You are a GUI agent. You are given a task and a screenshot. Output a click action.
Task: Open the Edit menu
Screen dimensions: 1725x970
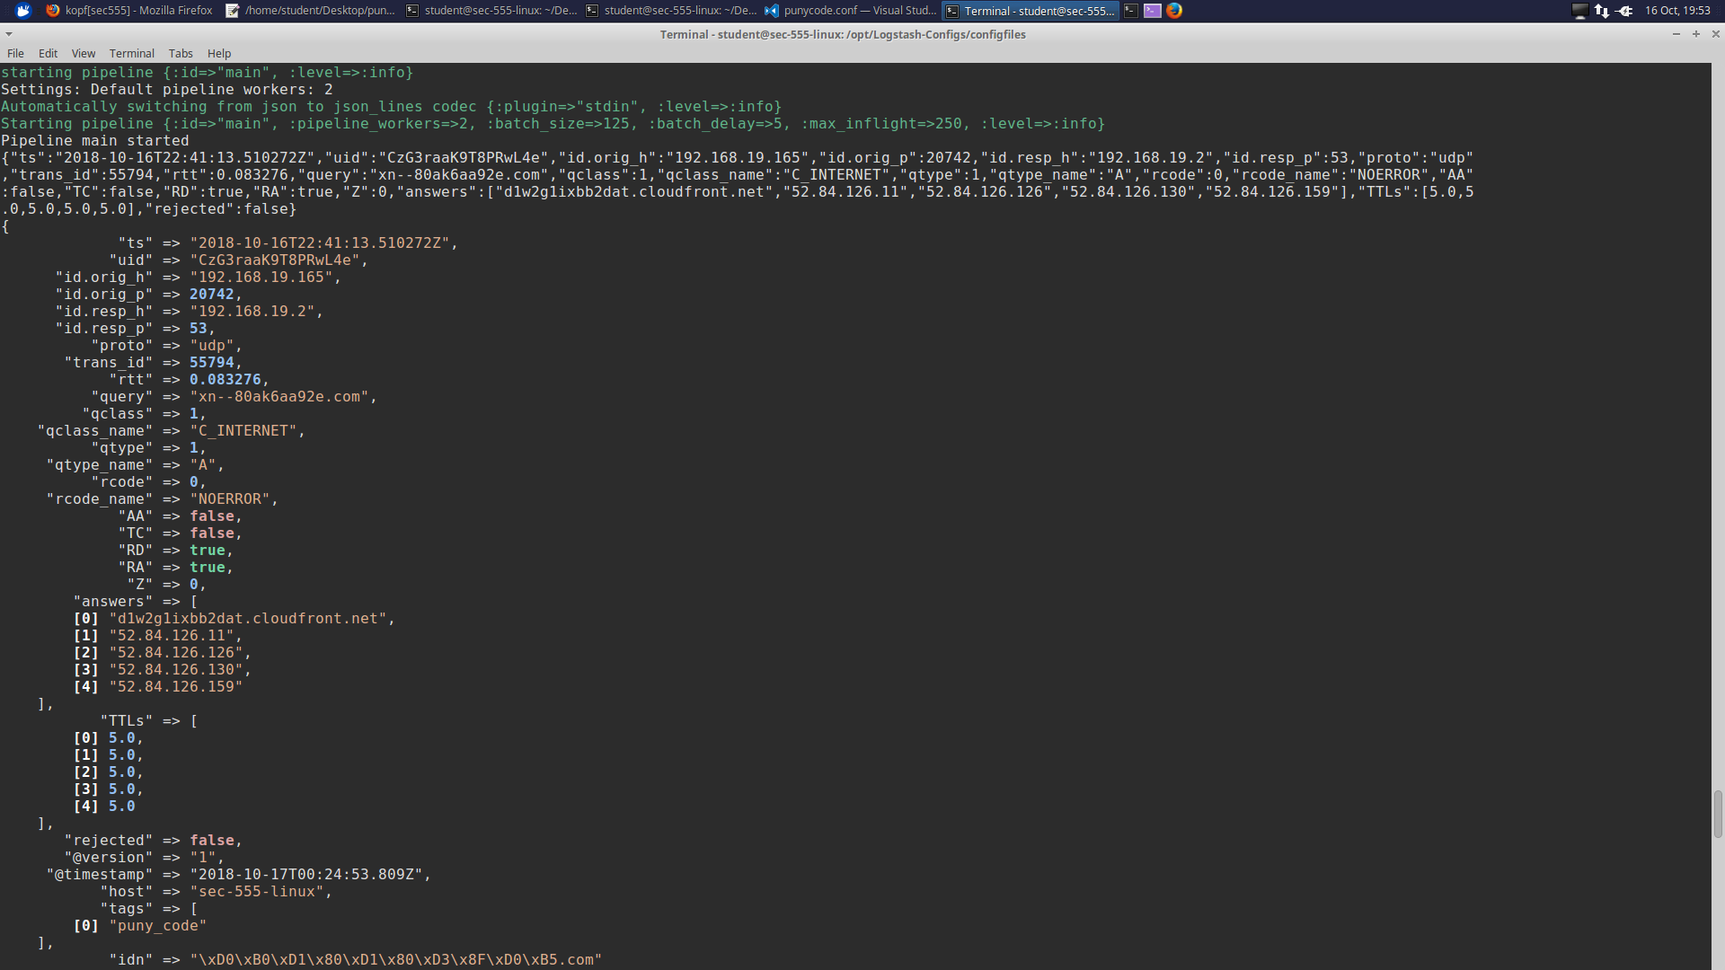coord(48,53)
